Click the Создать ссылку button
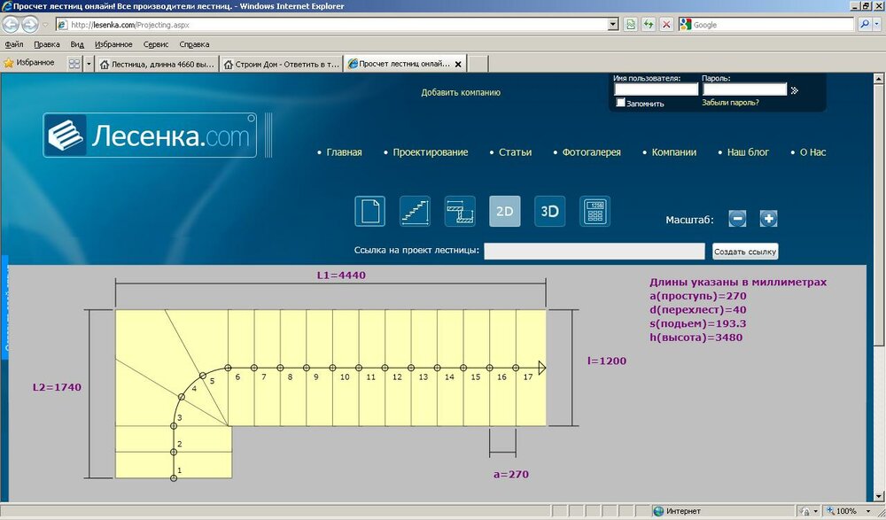The height and width of the screenshot is (520, 886). click(x=745, y=252)
